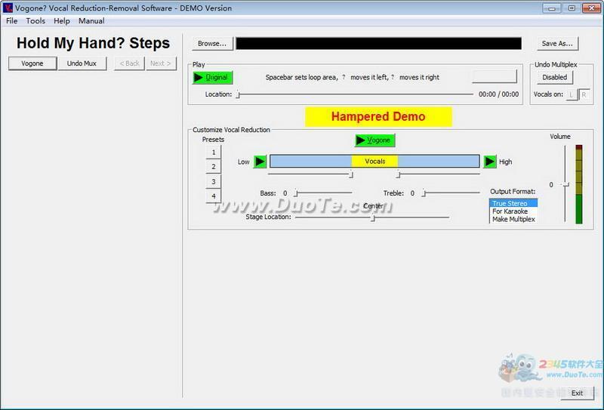Click the high vocal cutoff slider handle
This screenshot has width=604, height=410.
tap(398, 174)
